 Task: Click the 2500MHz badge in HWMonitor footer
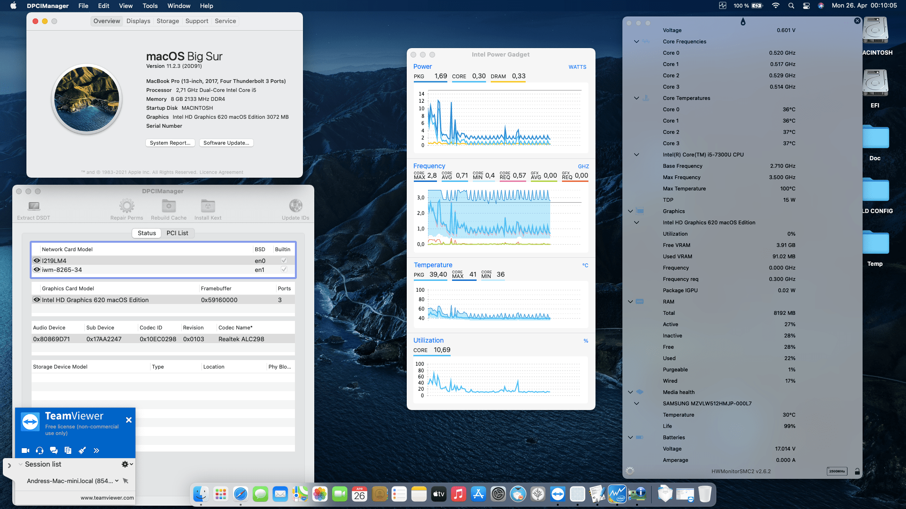click(837, 471)
